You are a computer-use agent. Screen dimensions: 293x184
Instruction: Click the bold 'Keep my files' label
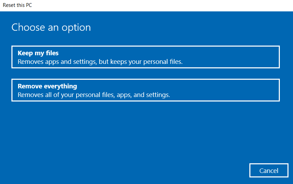[x=38, y=53]
